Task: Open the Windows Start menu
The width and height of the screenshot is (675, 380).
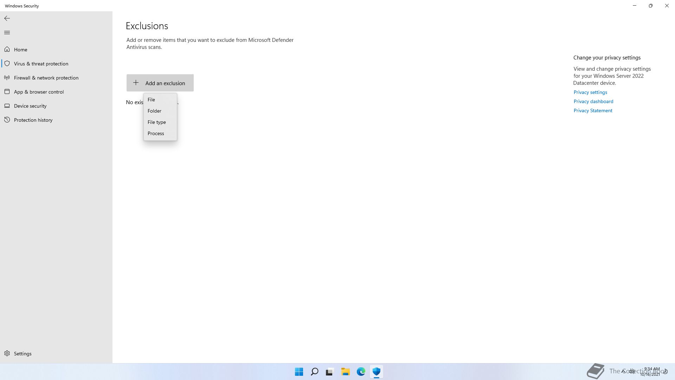Action: pos(299,372)
